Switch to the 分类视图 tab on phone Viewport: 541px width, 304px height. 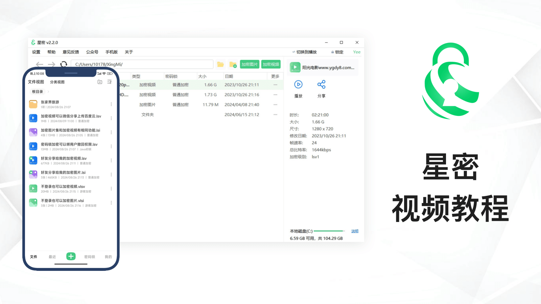(57, 82)
